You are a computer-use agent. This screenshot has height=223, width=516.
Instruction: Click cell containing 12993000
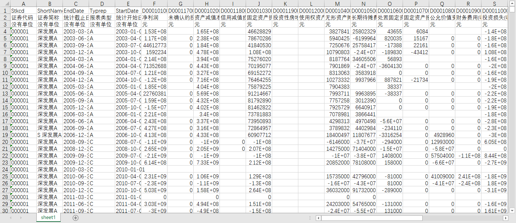point(442,142)
